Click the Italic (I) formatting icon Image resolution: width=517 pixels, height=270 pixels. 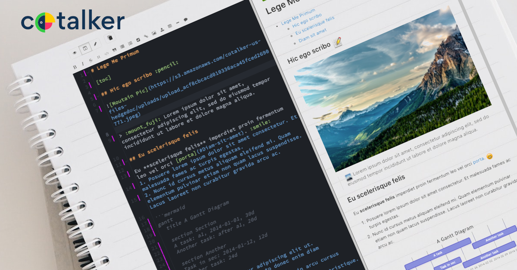pyautogui.click(x=83, y=63)
